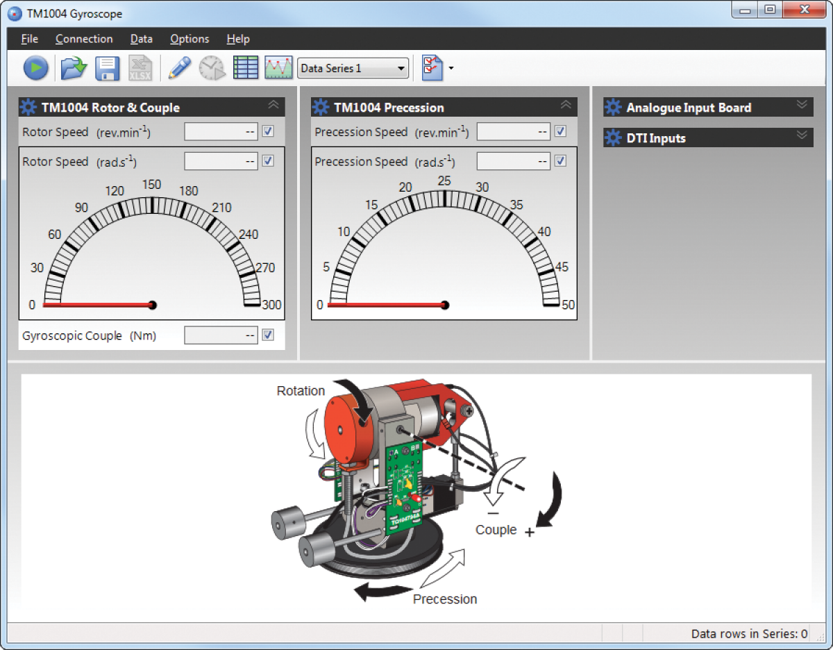Click the Couple label in the diagram
This screenshot has height=650, width=833.
click(x=496, y=530)
